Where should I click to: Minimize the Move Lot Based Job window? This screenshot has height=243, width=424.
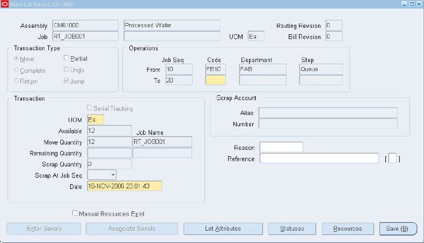click(404, 4)
